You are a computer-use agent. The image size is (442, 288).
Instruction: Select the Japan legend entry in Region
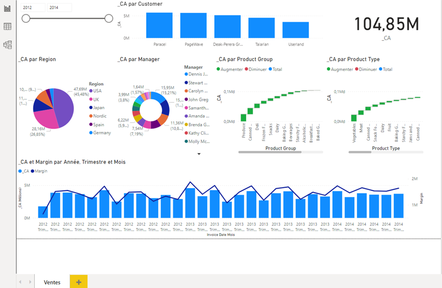[99, 107]
